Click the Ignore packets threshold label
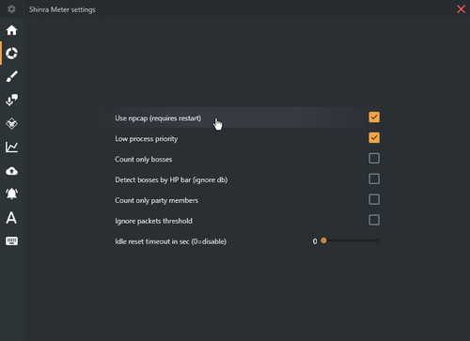This screenshot has width=470, height=341. coord(153,221)
